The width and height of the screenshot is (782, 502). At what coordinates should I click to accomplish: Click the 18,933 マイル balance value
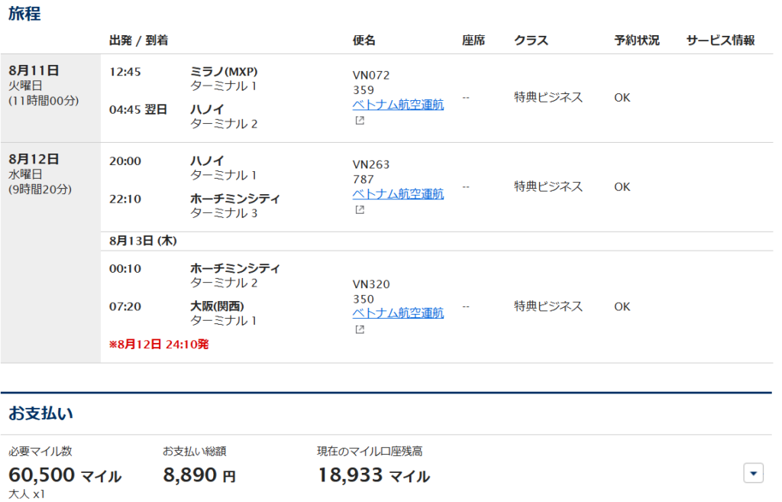pyautogui.click(x=373, y=476)
